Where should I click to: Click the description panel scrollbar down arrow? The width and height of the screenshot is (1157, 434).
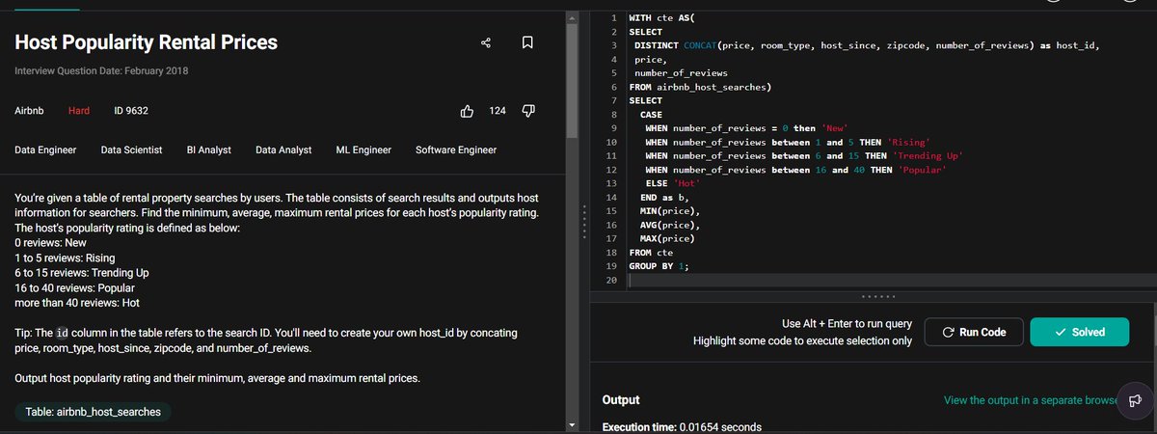[x=572, y=425]
